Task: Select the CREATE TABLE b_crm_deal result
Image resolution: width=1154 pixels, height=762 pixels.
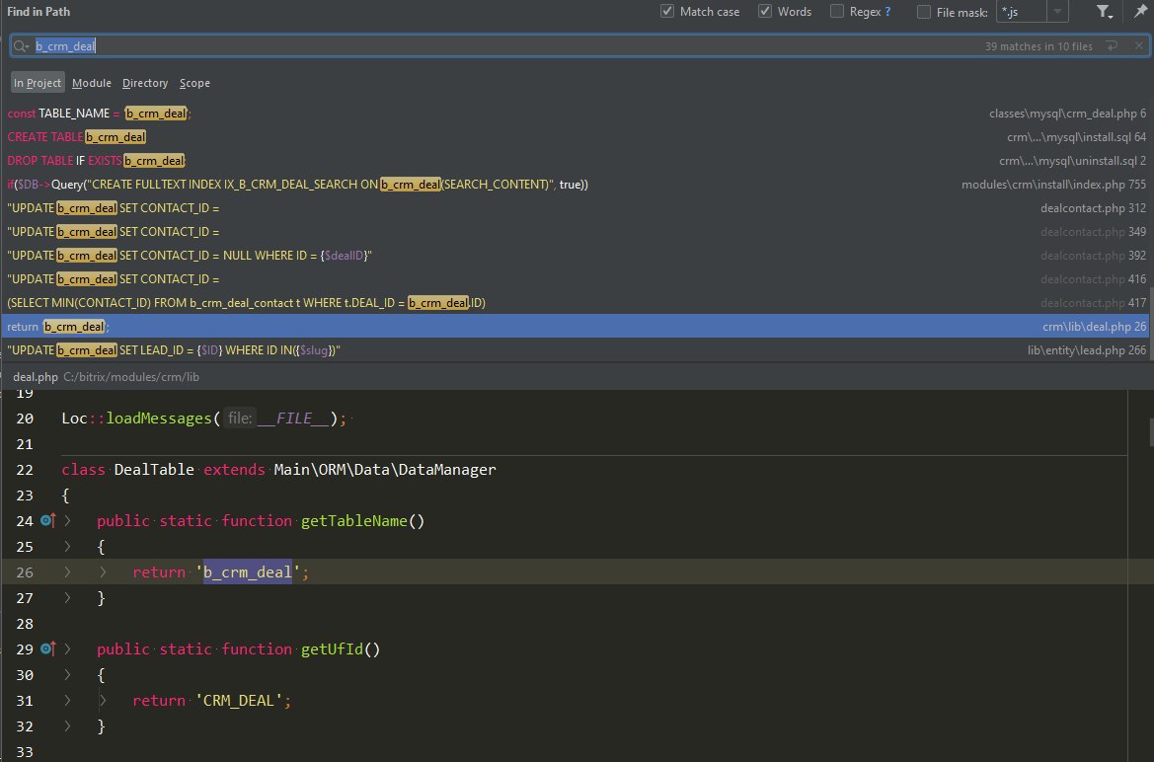Action: click(77, 137)
